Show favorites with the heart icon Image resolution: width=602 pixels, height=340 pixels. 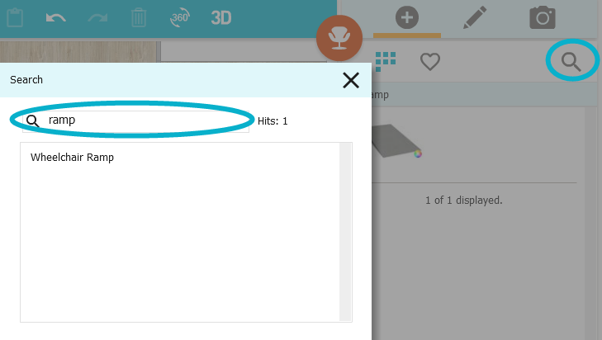(x=430, y=62)
